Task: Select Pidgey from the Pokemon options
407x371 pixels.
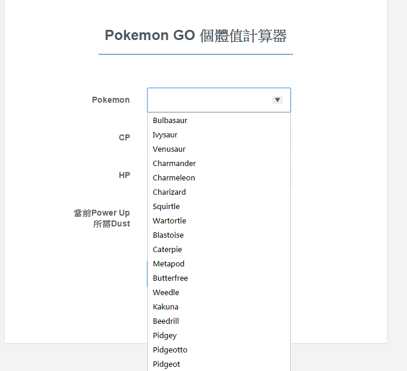Action: point(165,336)
